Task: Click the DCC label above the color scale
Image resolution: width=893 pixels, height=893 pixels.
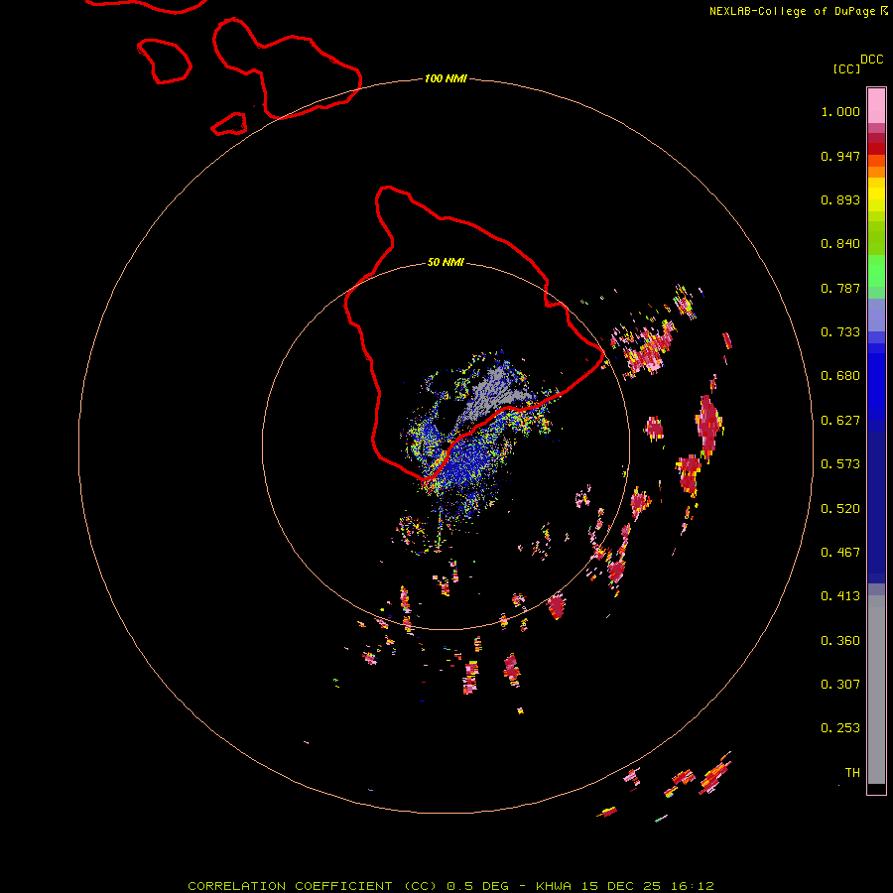Action: coord(871,60)
